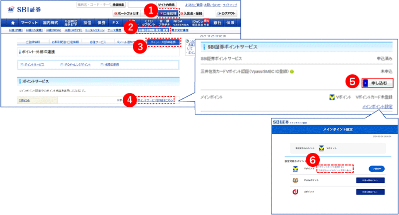Open the 外国株式 海外ETF menu
Viewport: 399px width, 215px height.
point(70,23)
